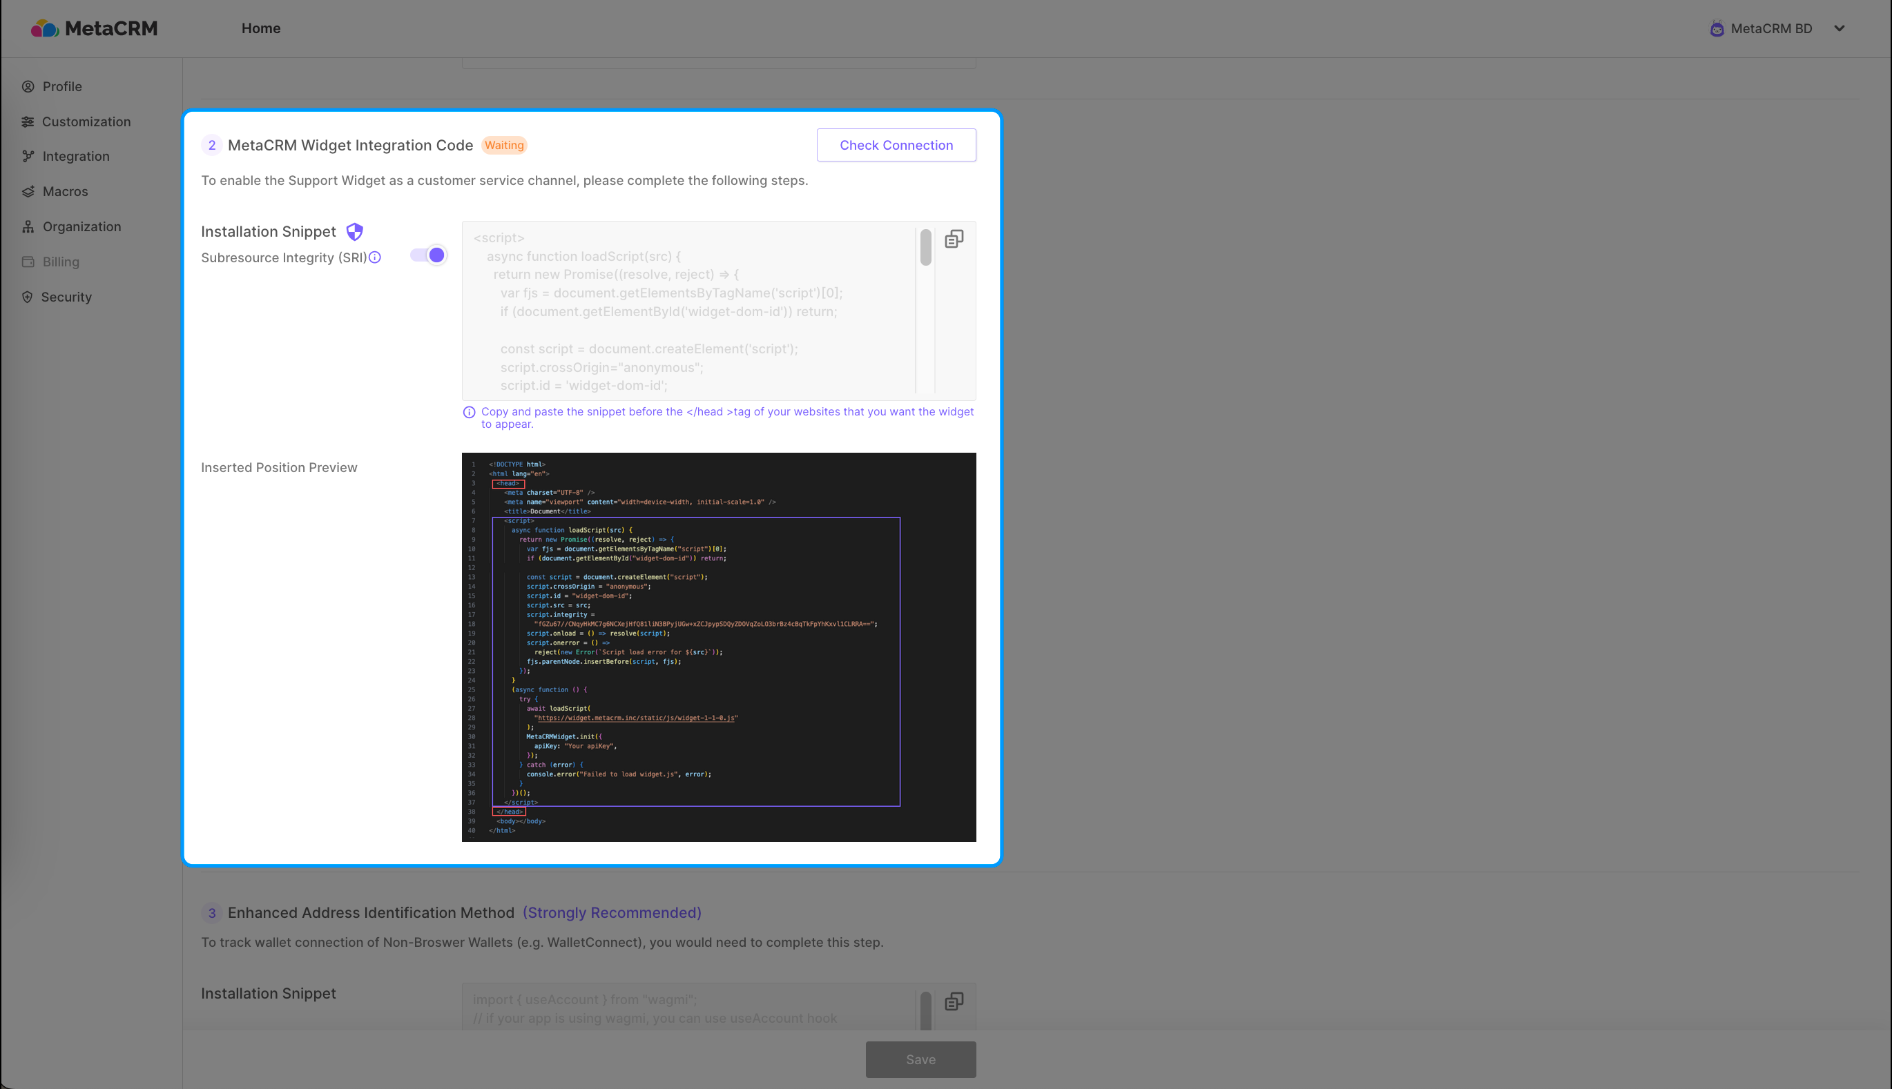Click the SRI info icon

pyautogui.click(x=375, y=257)
